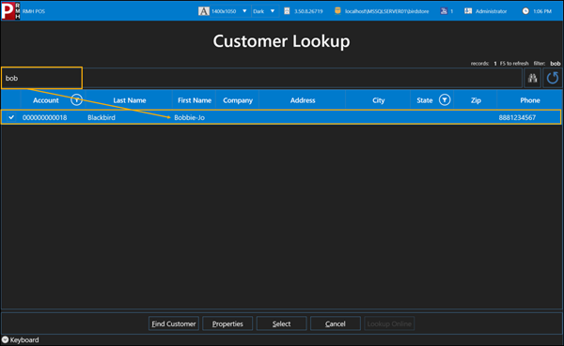Toggle the checkbox for account 000000000018
The height and width of the screenshot is (346, 564).
tap(11, 117)
